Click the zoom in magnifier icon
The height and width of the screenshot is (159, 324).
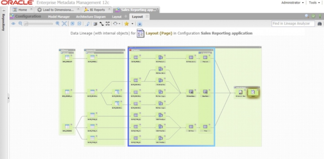coord(58,23)
